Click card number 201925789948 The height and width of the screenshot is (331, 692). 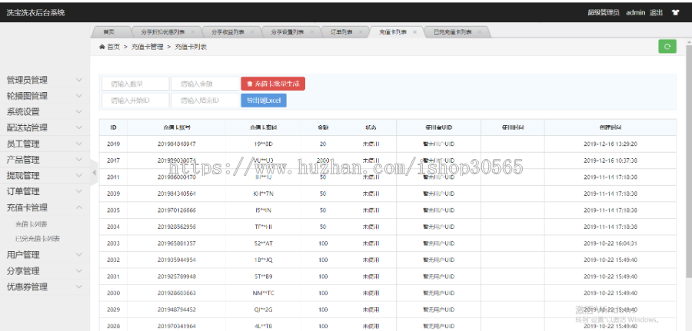[177, 276]
